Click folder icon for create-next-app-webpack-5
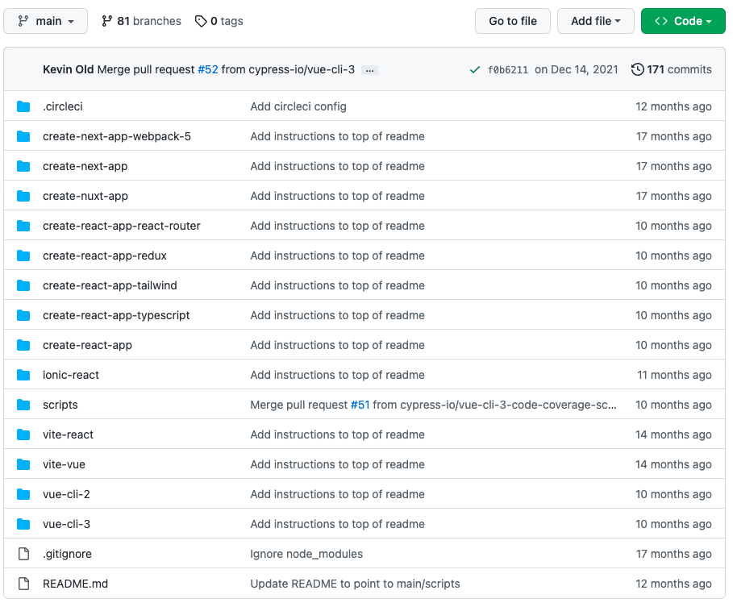The width and height of the screenshot is (733, 607). (x=23, y=136)
